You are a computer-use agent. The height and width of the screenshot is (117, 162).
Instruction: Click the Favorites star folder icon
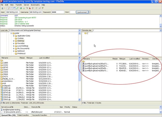click(x=16, y=43)
